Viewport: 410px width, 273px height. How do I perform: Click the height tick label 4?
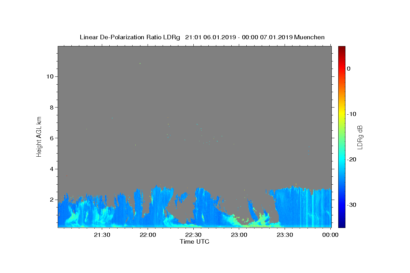tap(52, 169)
